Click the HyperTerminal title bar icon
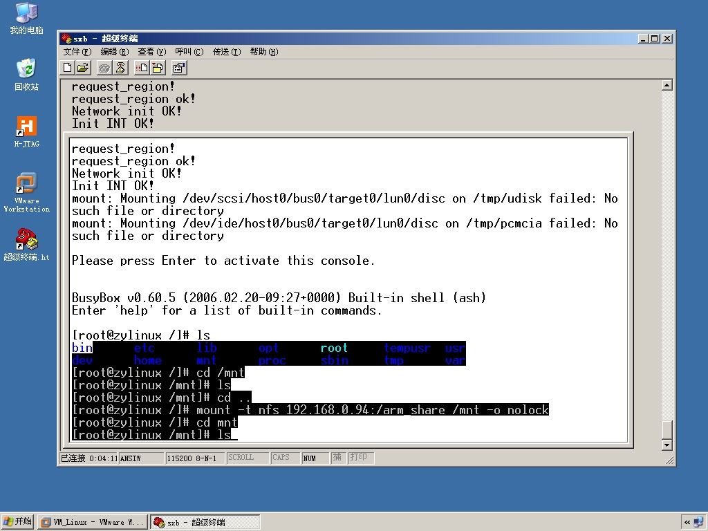708x531 pixels. click(x=66, y=39)
